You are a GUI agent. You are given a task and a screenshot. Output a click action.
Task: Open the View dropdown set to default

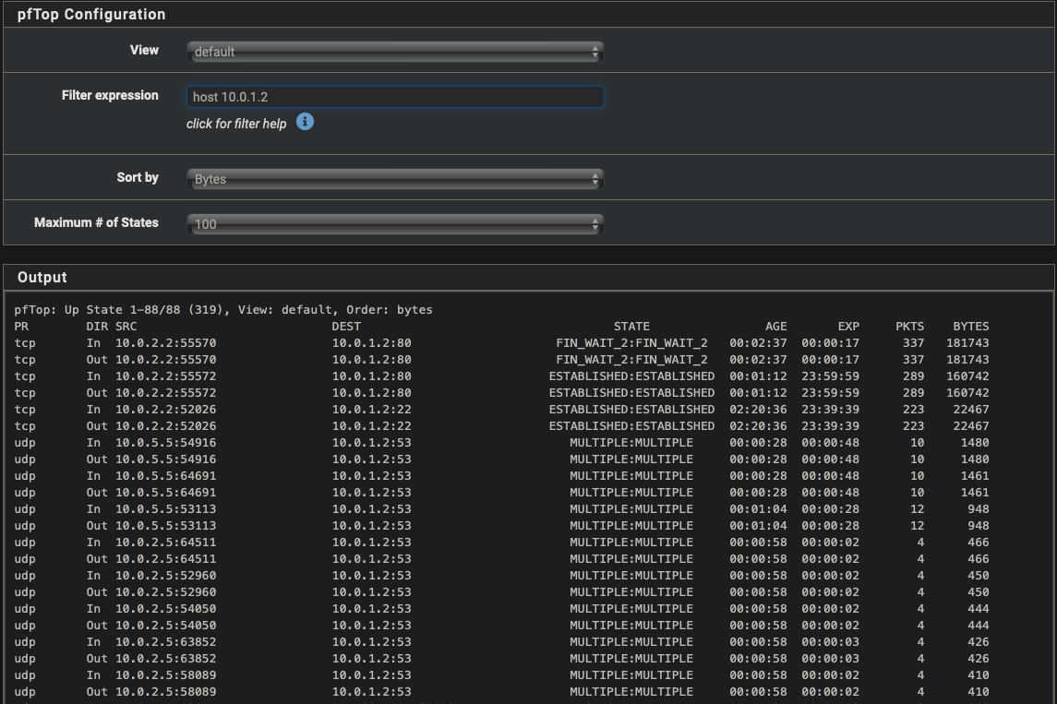click(x=395, y=52)
